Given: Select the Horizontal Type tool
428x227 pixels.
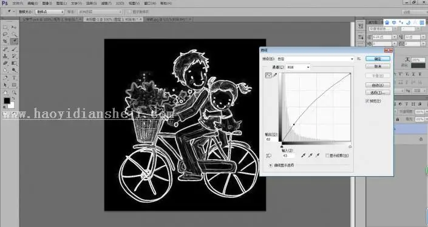Looking at the screenshot, I should pos(14,77).
